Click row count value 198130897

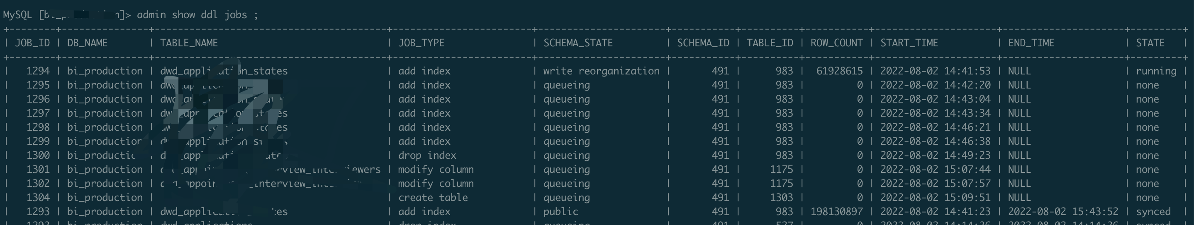837,212
